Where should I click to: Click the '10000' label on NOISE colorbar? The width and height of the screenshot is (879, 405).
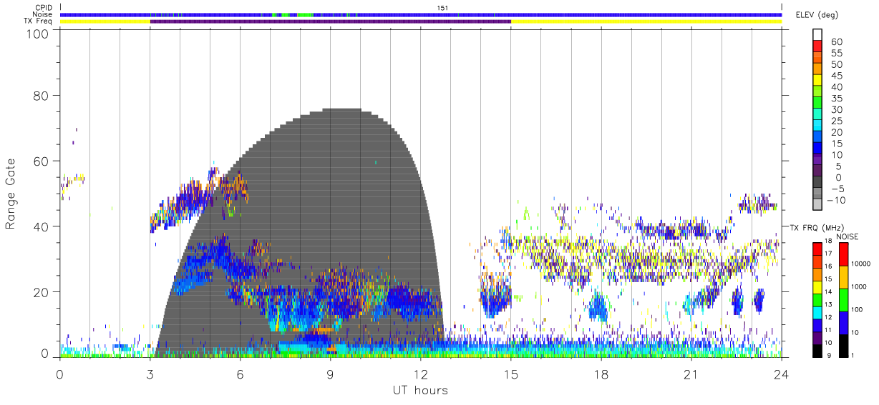861,265
